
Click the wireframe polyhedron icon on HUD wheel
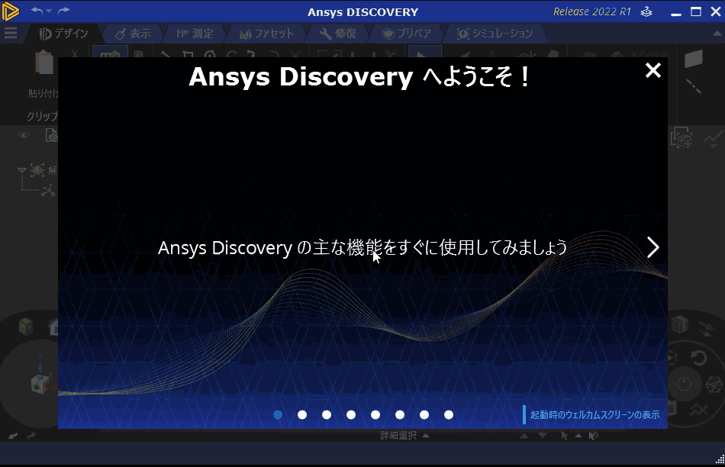[x=714, y=384]
